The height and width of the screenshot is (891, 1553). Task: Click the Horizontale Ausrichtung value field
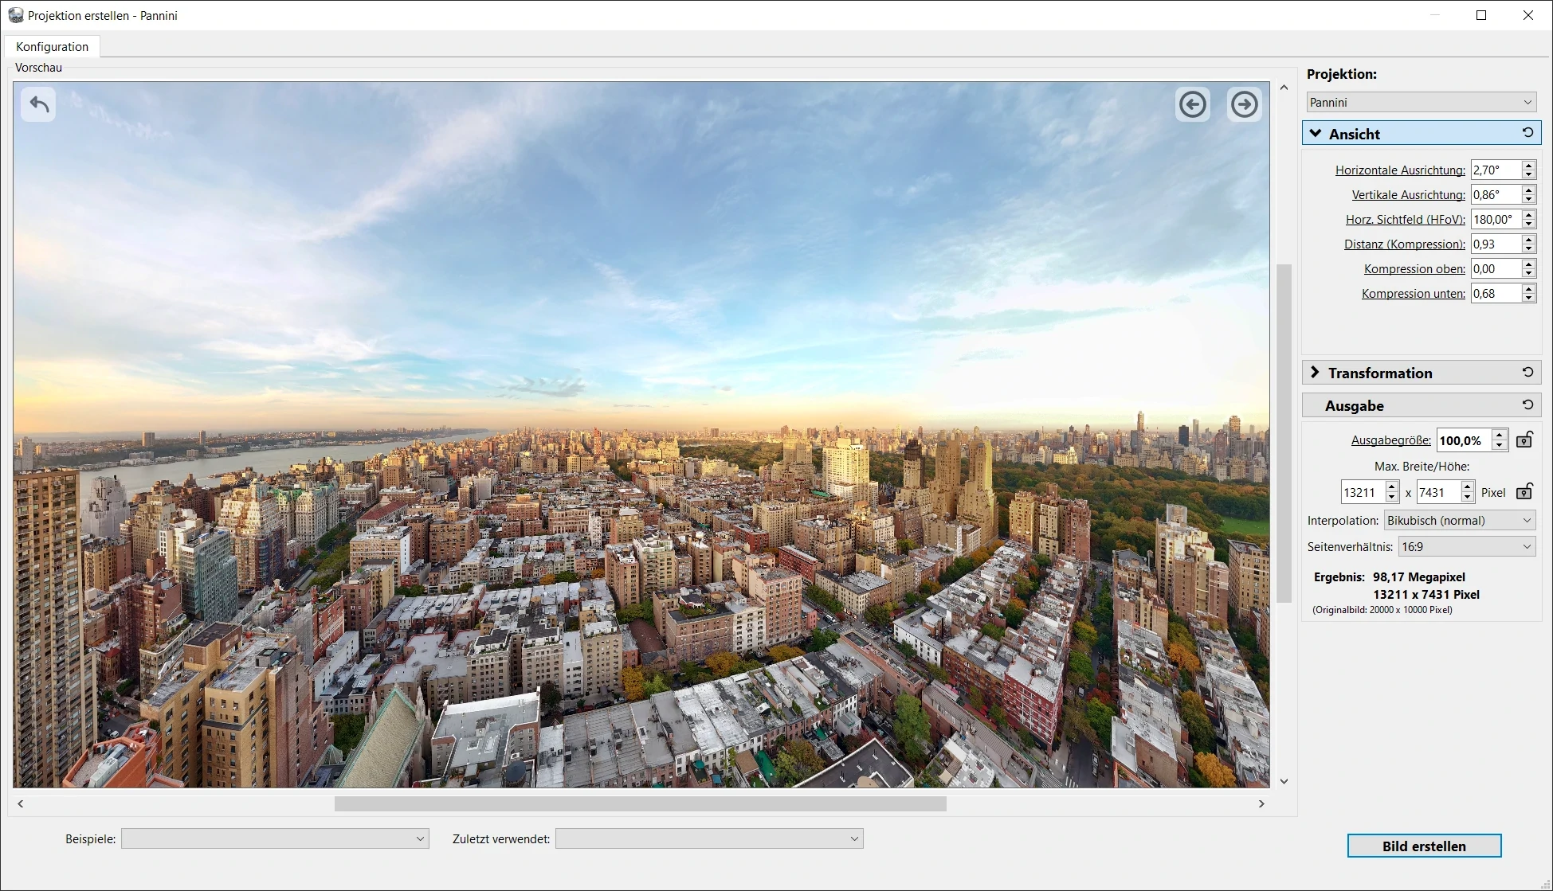click(1496, 170)
